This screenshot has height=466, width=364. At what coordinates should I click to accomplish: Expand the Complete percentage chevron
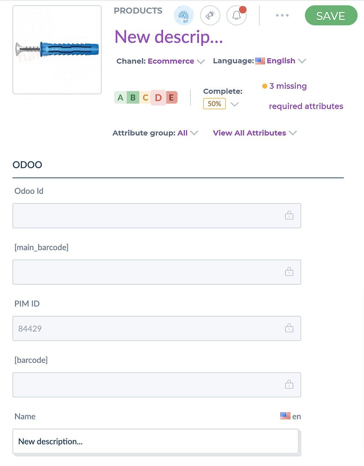click(x=235, y=104)
